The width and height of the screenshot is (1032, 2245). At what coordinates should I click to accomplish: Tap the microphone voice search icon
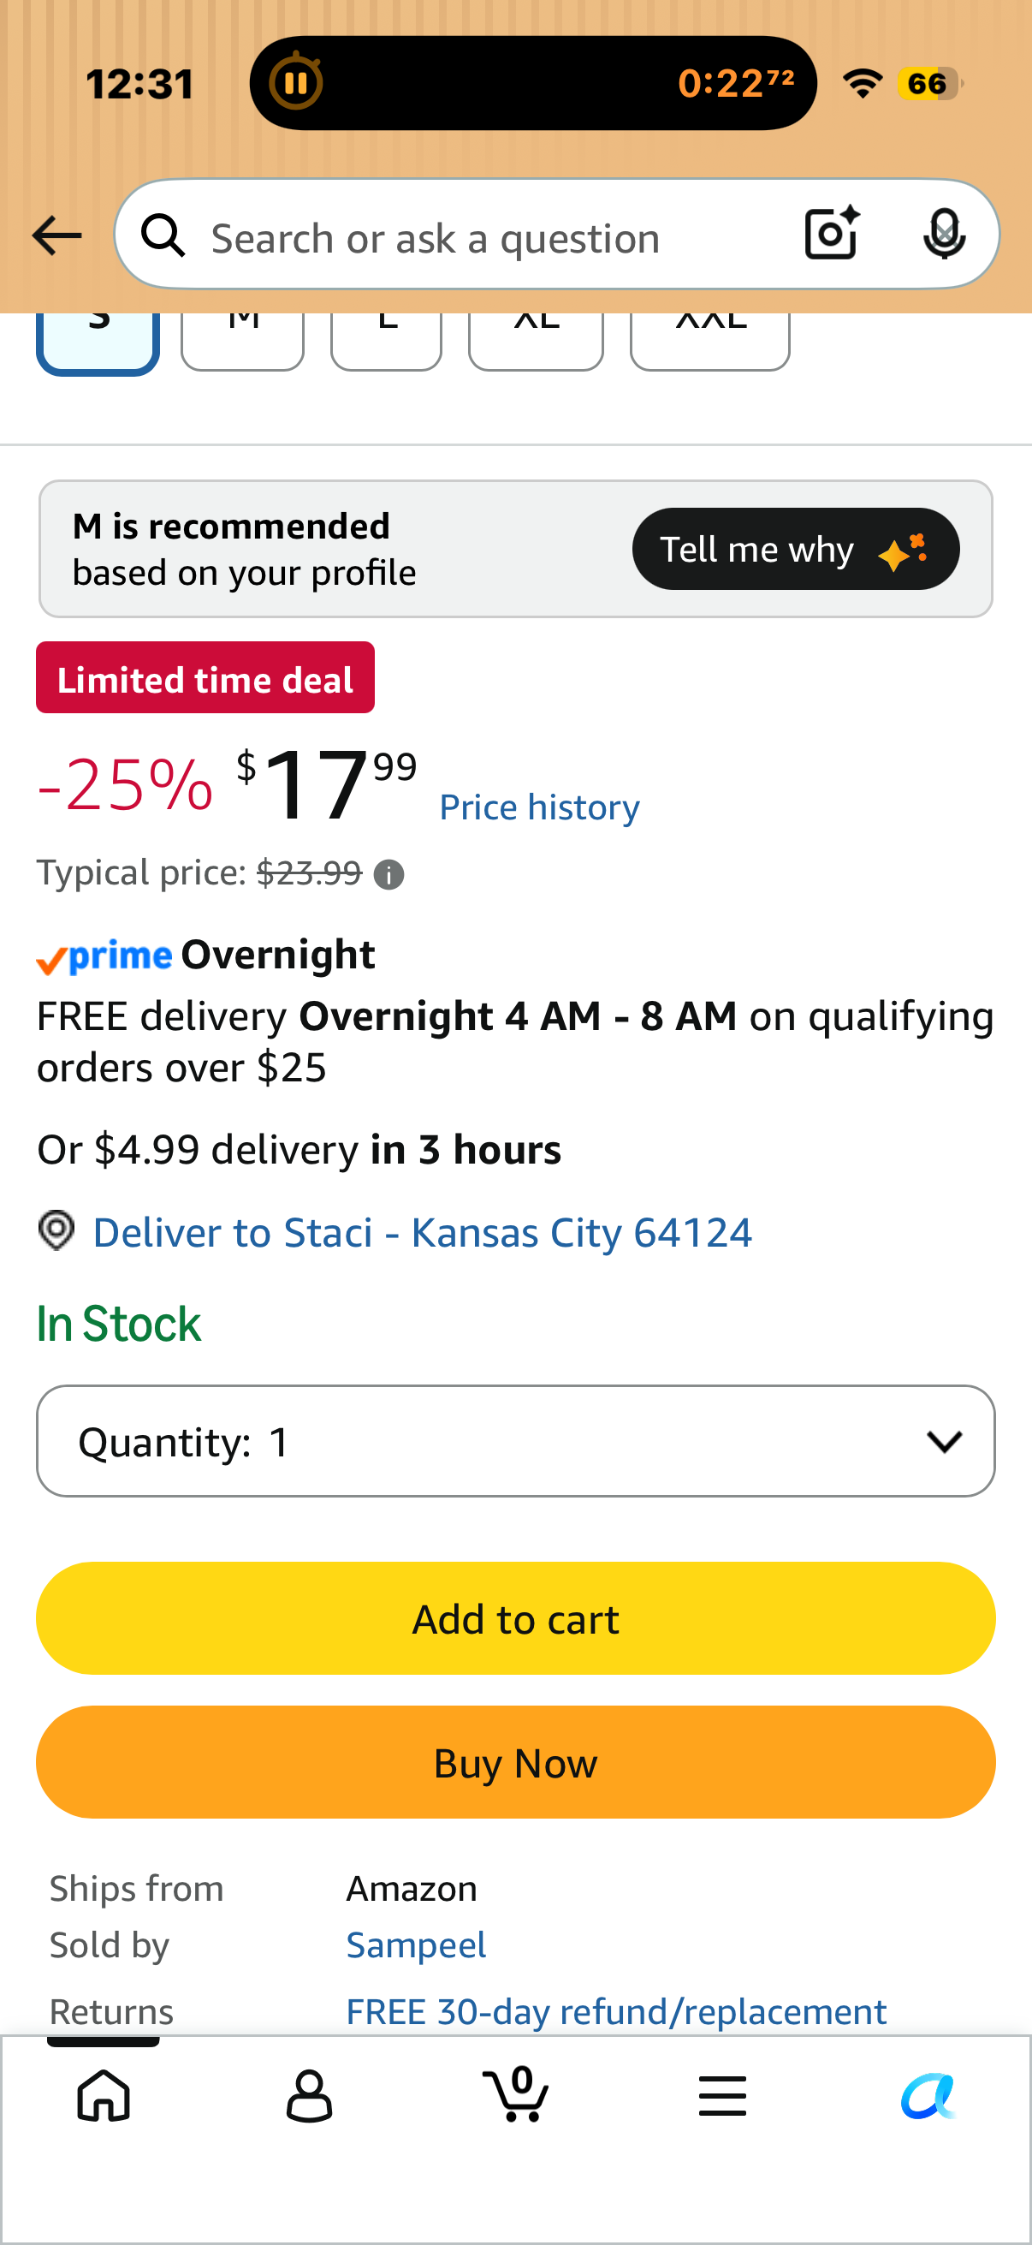[x=944, y=235]
